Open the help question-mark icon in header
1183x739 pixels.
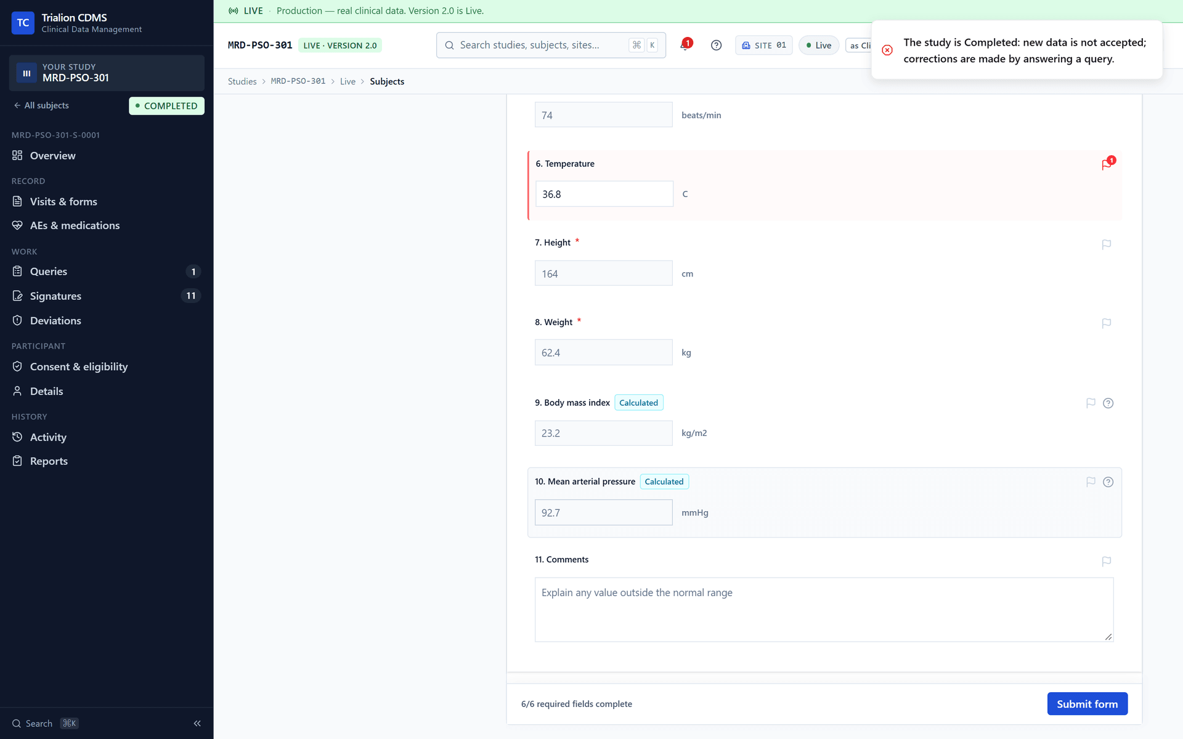click(x=716, y=45)
